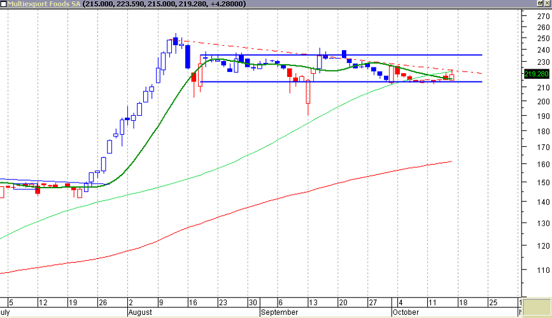Click the 200 price axis label
Viewport: 552px width, 318px height.
[x=544, y=101]
